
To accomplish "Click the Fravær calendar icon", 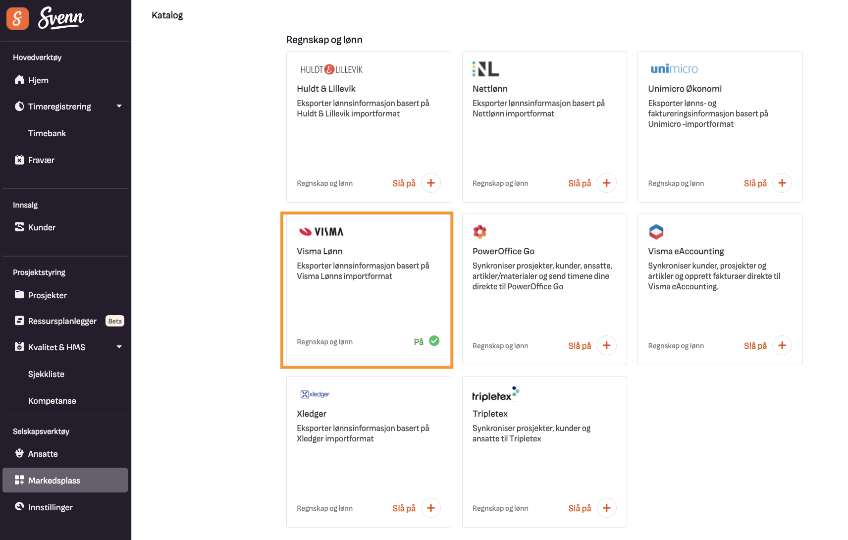I will tap(19, 160).
